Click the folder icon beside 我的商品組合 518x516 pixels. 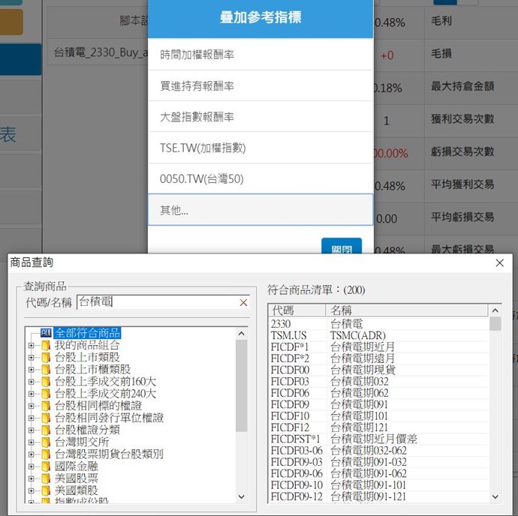click(46, 345)
